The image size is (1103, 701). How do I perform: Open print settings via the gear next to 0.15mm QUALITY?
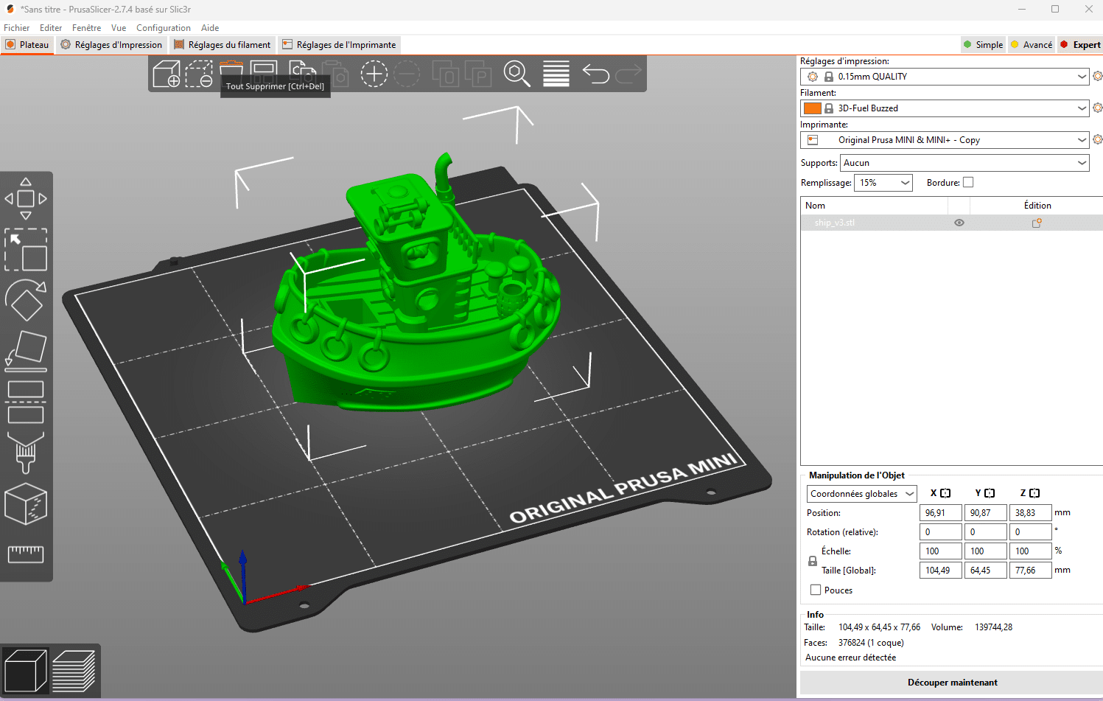[1097, 76]
